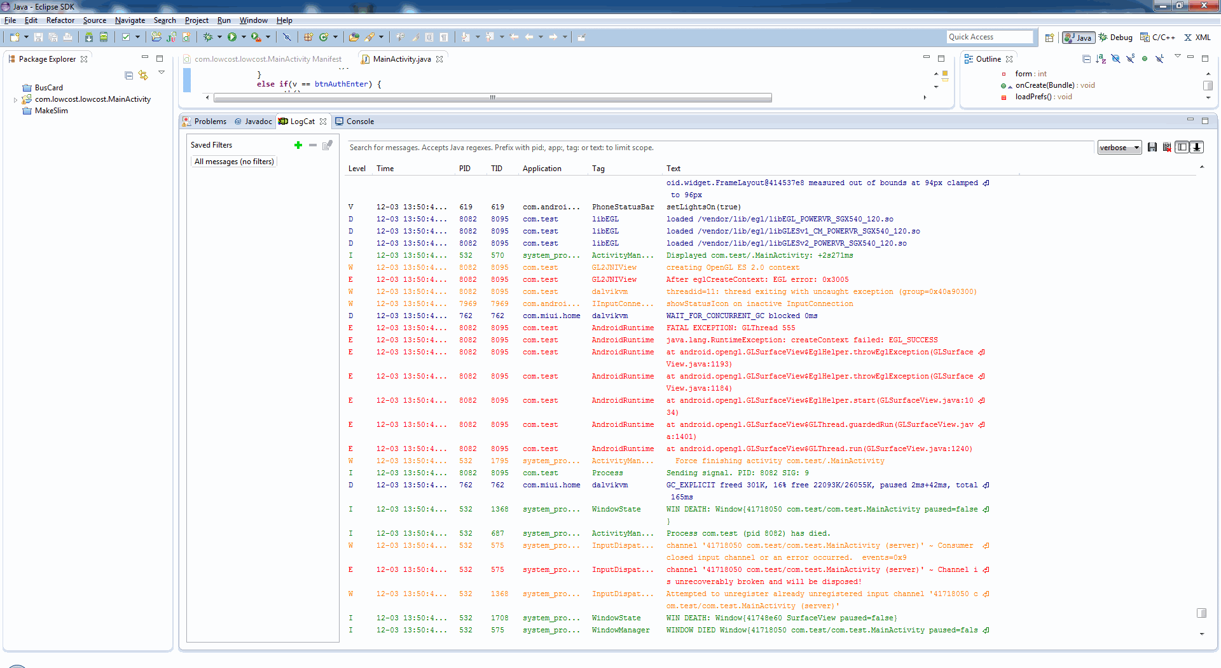Click Open Perspective icon beside Quick Access
Screen dimensions: 1221x668
click(x=1049, y=38)
